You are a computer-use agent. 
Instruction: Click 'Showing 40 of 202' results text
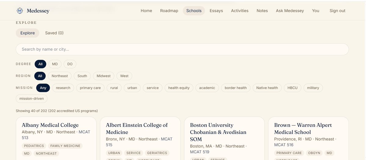click(31, 111)
